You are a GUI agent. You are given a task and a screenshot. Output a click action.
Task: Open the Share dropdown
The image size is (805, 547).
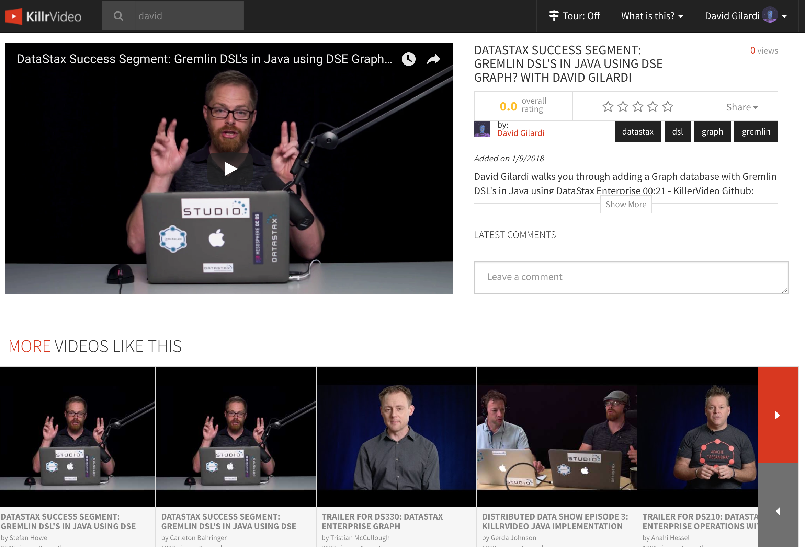coord(742,107)
